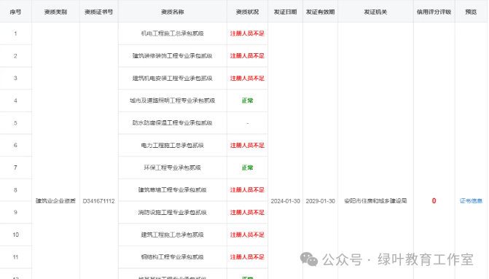This screenshot has height=279, width=489.
Task: Select certificate number D341671112 cell
Action: coord(98,201)
